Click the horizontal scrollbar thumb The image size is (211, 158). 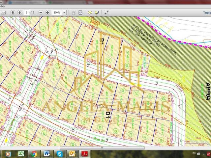102,148
